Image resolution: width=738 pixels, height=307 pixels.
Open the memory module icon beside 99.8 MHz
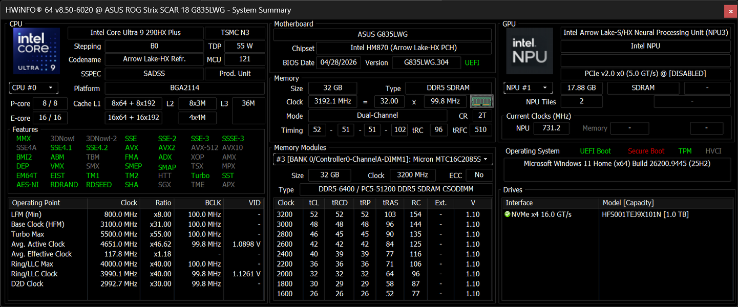click(x=481, y=101)
